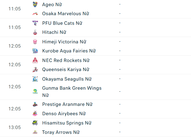Click the Okayama Seagulls team logo
191x137 pixels.
point(35,79)
